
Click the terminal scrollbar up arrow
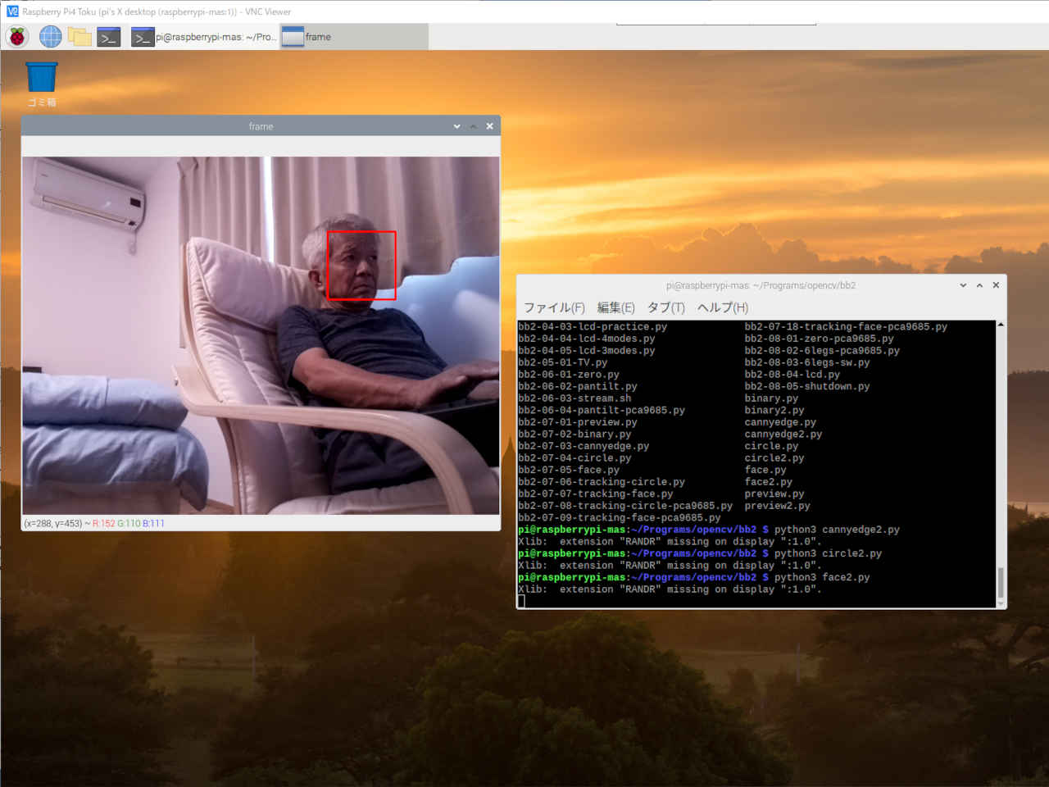1001,325
